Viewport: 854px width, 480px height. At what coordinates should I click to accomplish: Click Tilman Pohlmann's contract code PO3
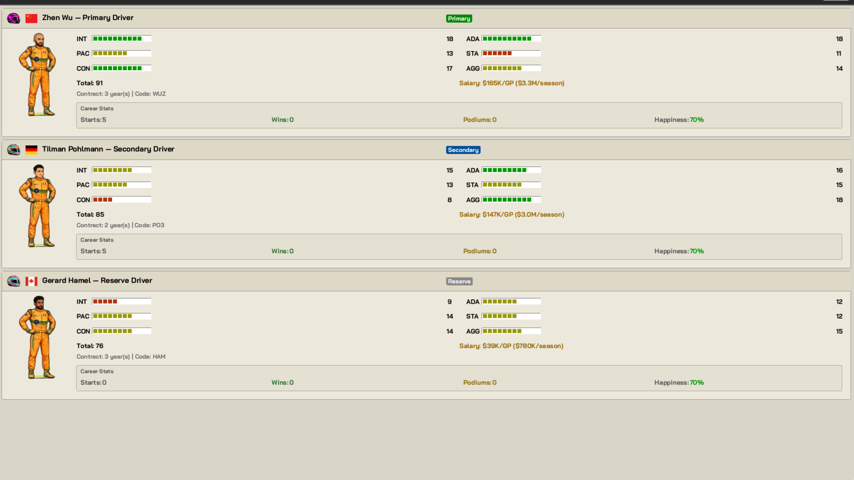[x=158, y=225]
